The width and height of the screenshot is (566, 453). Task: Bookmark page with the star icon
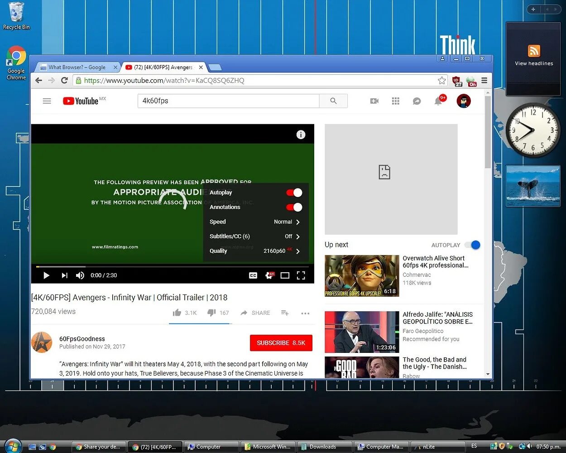(x=442, y=81)
